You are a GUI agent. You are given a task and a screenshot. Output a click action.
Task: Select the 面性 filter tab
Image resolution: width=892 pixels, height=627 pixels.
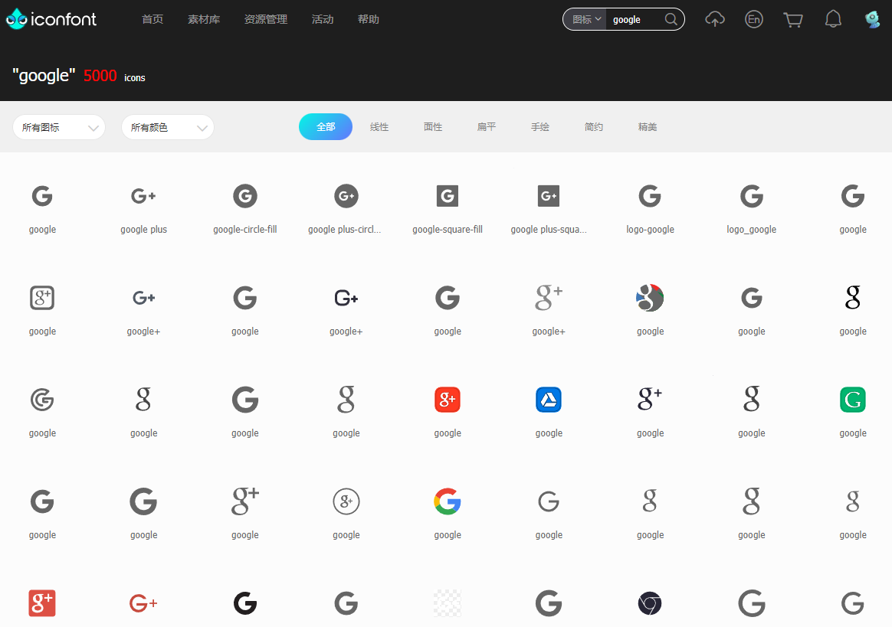[x=433, y=127]
